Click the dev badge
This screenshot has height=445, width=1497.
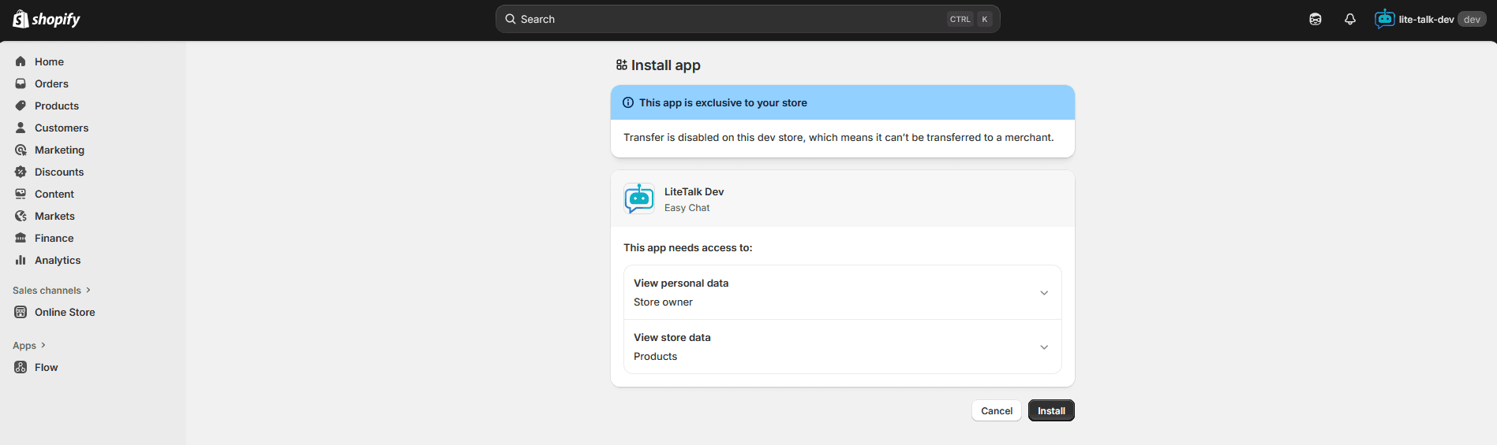(x=1472, y=20)
